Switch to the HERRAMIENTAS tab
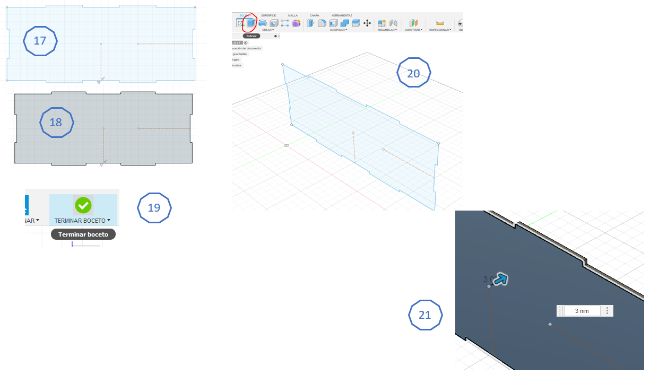 click(342, 15)
